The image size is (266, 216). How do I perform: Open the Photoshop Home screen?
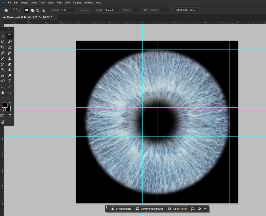[6, 10]
